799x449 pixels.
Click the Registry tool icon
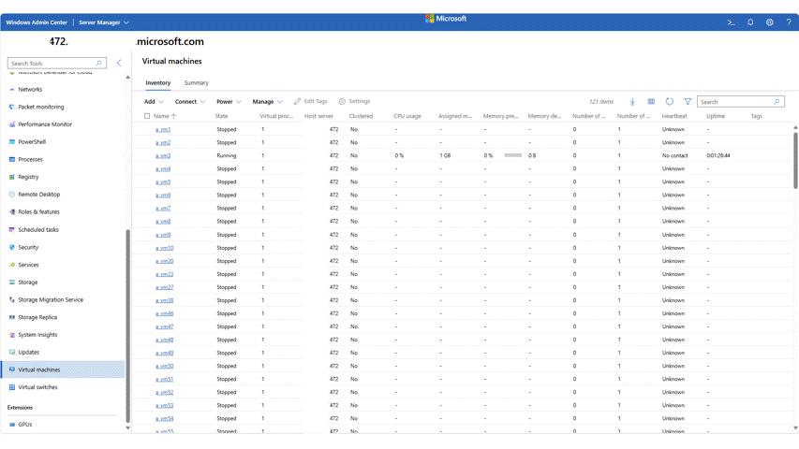tap(12, 177)
